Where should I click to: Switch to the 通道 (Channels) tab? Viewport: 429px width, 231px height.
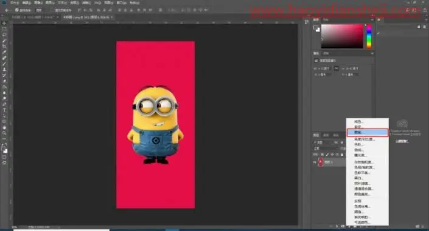[326, 135]
